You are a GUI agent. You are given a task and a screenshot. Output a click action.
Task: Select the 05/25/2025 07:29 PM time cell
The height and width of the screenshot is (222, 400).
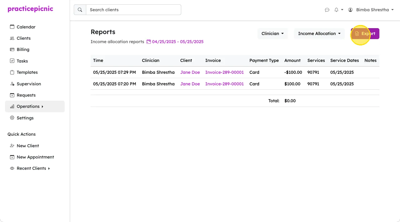(114, 72)
